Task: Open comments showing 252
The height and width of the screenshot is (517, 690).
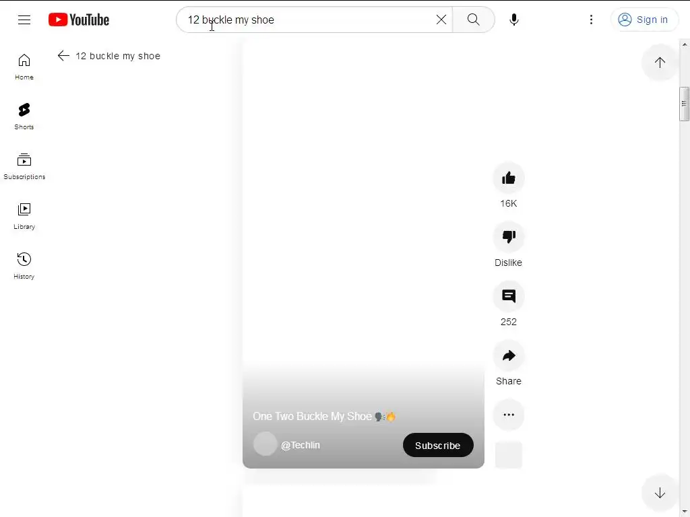Action: coord(508,296)
